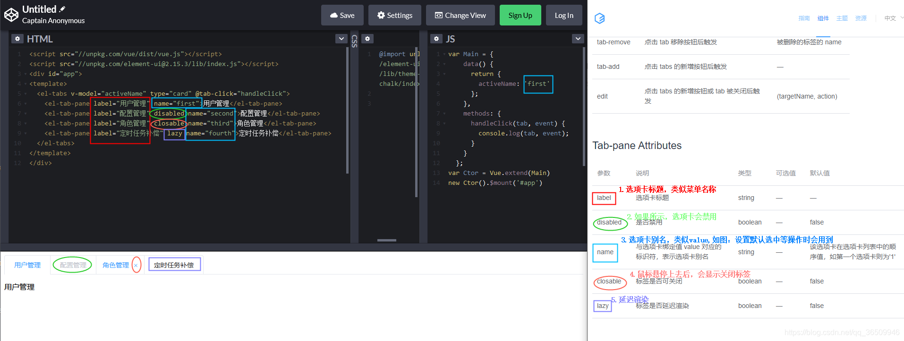Click the JS line new Ctor().$mount('#app')

click(495, 183)
